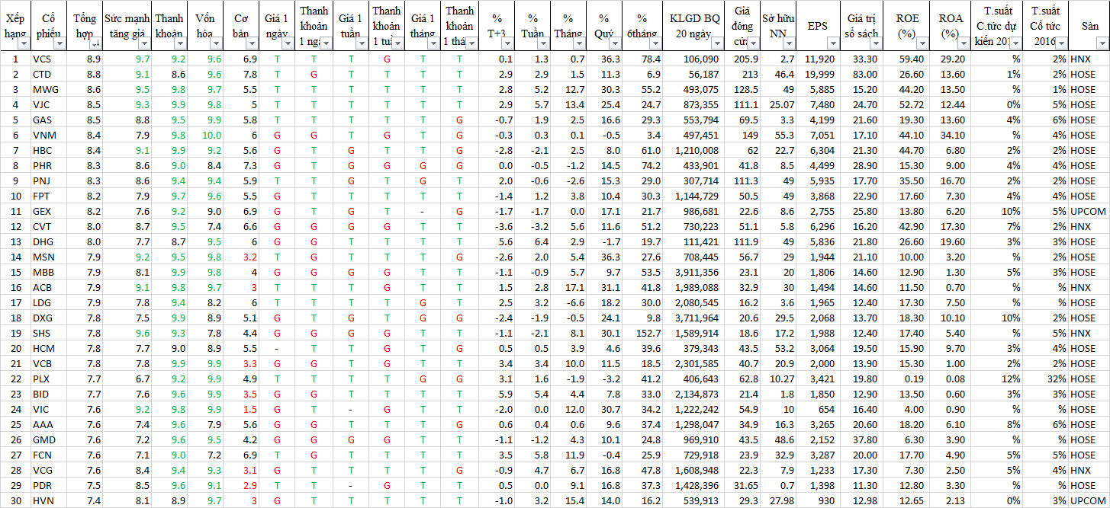The image size is (1110, 508).
Task: Open the Giá 1 tháng filter dropdown
Action: click(x=434, y=44)
